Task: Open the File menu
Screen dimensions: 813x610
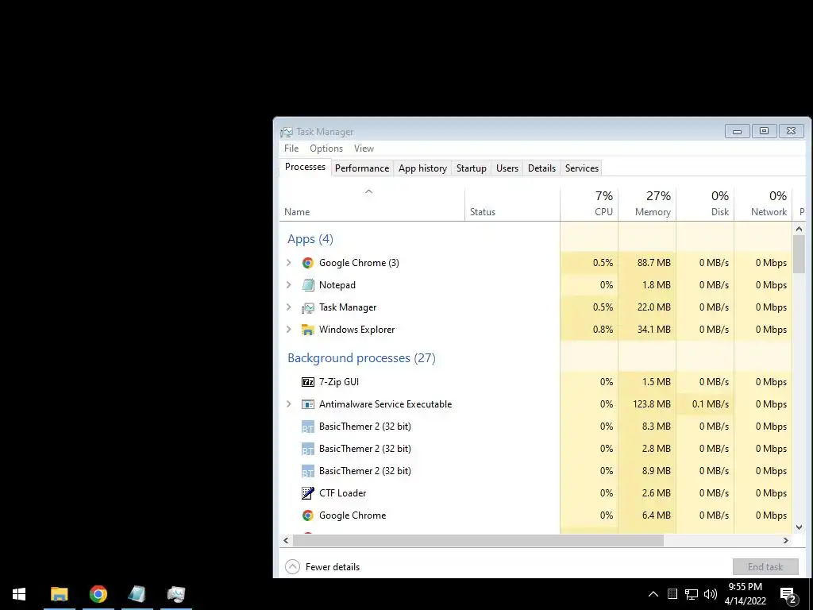Action: point(291,149)
